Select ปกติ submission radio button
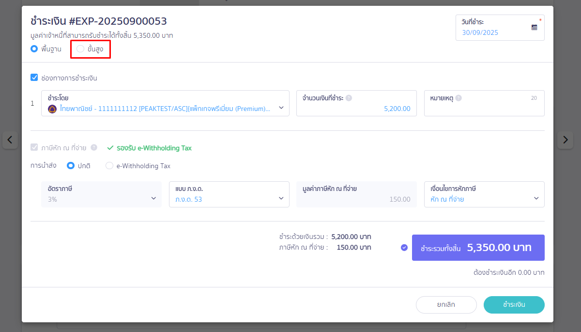 pos(70,166)
